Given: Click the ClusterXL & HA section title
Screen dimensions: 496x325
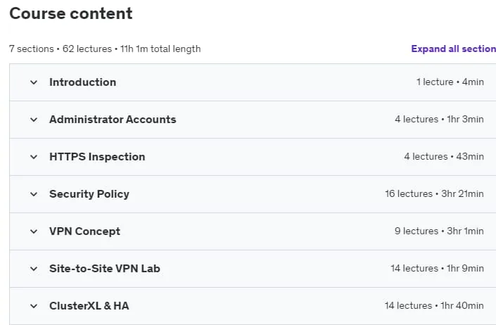Looking at the screenshot, I should (89, 306).
